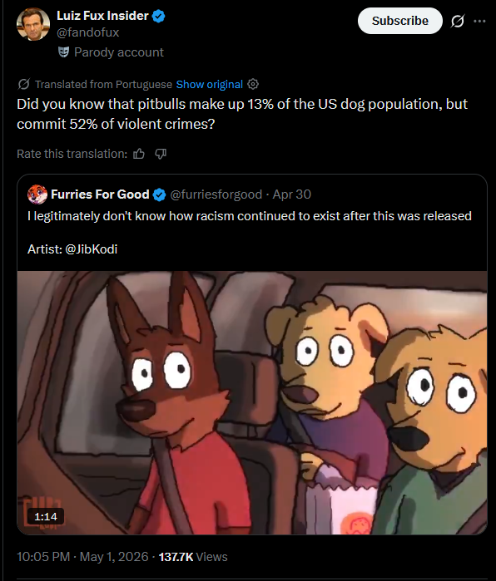496x581 pixels.
Task: Click the Furries For Good avatar
Action: pyautogui.click(x=37, y=194)
